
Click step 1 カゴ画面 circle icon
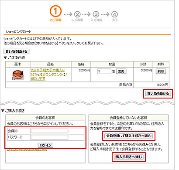pos(55,11)
